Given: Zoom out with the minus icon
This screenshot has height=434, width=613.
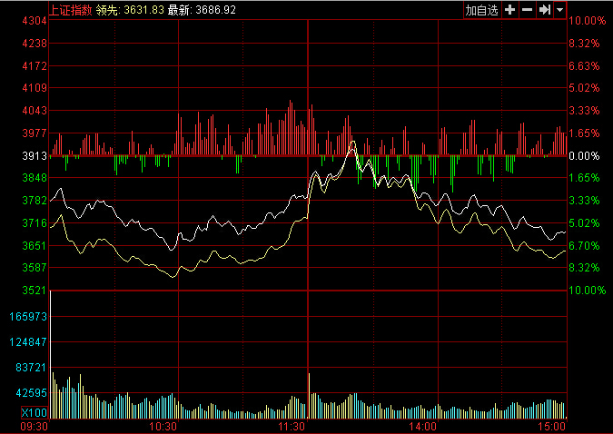Looking at the screenshot, I should 528,10.
